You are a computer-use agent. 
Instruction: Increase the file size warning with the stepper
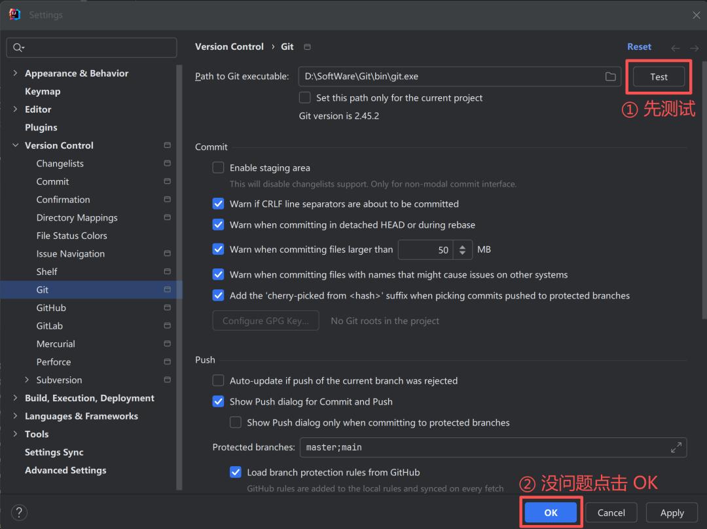[461, 246]
